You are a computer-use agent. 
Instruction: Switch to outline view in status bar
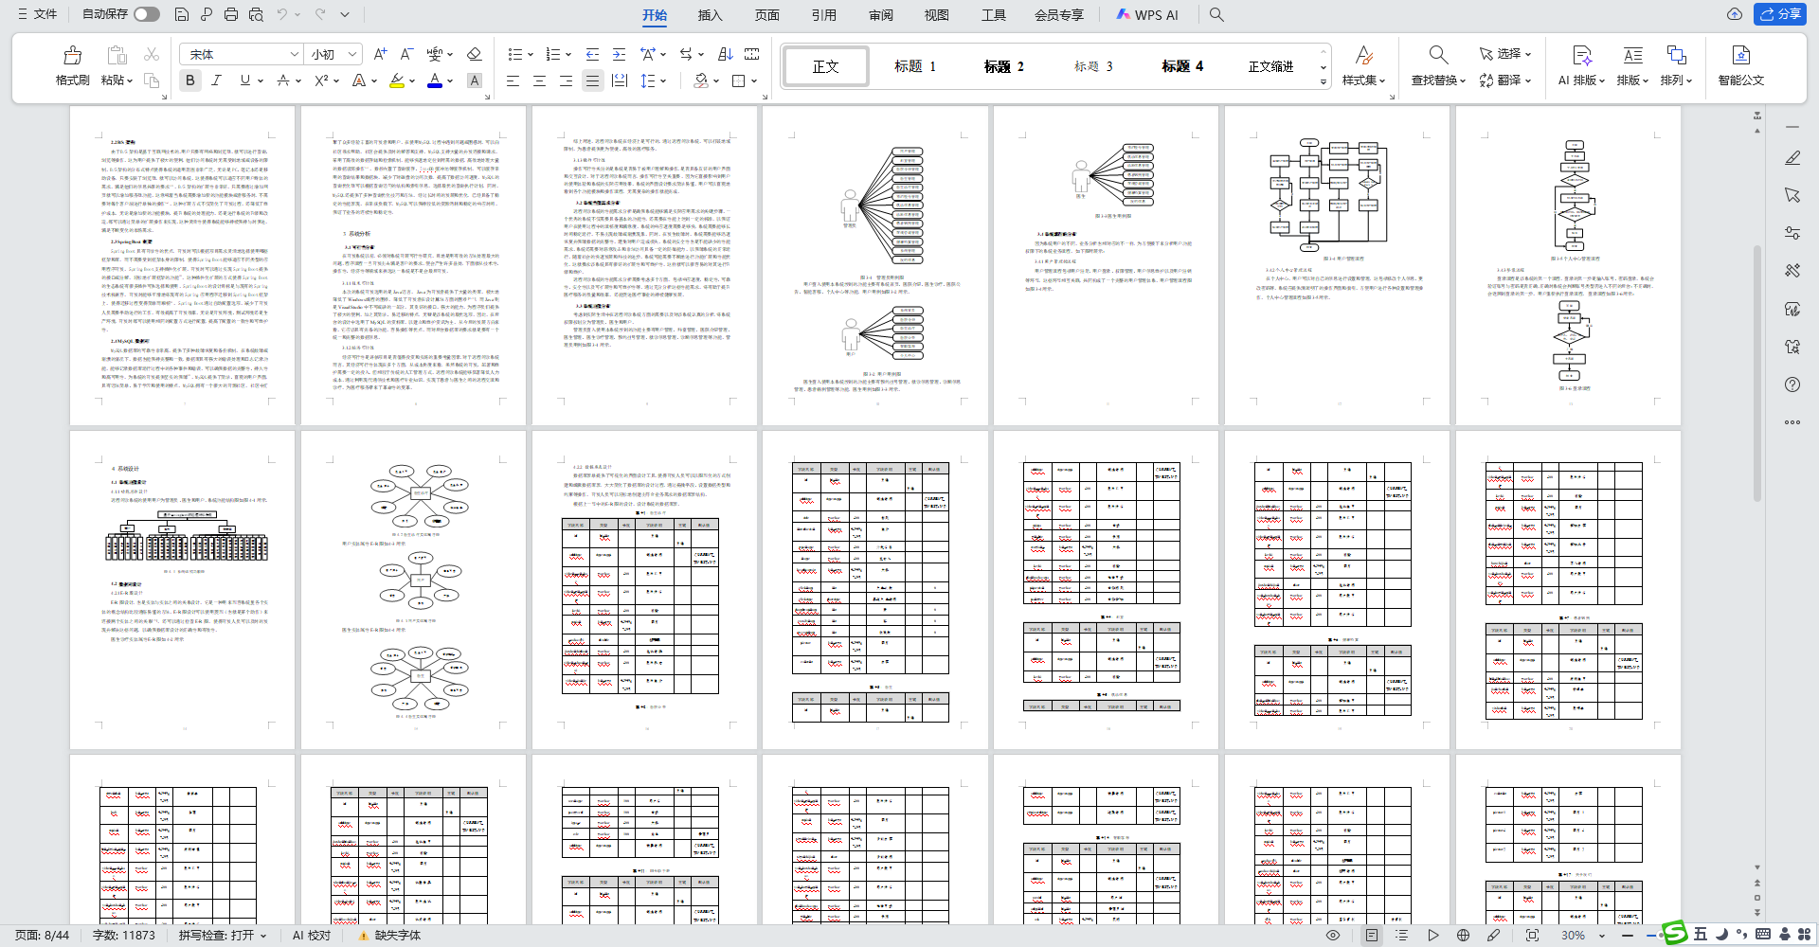[x=1402, y=935]
